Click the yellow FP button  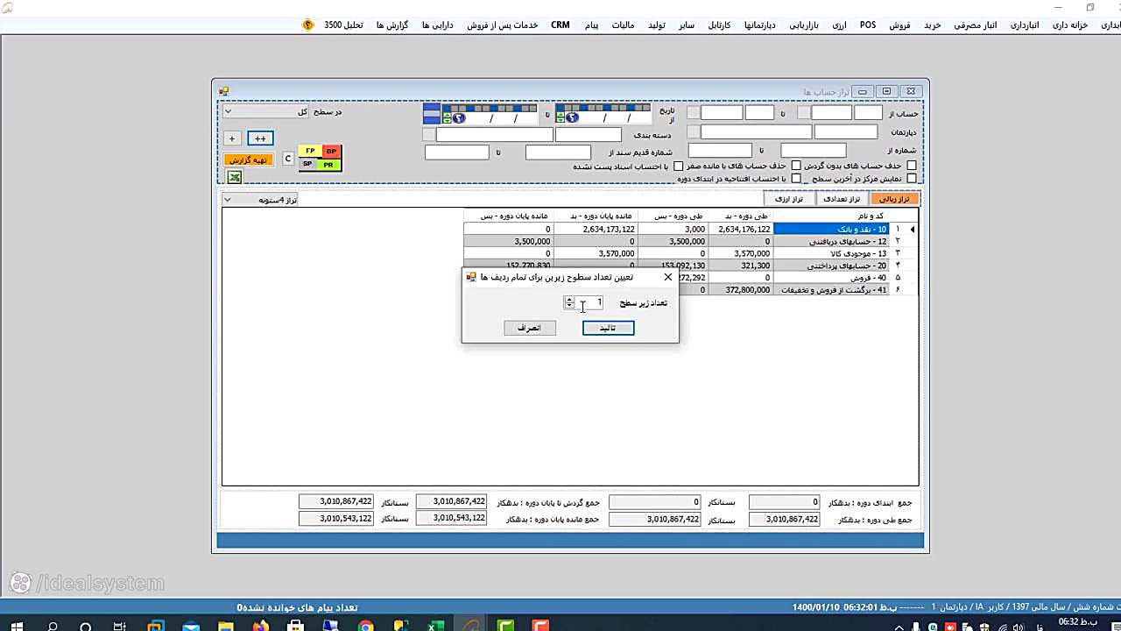pyautogui.click(x=310, y=152)
